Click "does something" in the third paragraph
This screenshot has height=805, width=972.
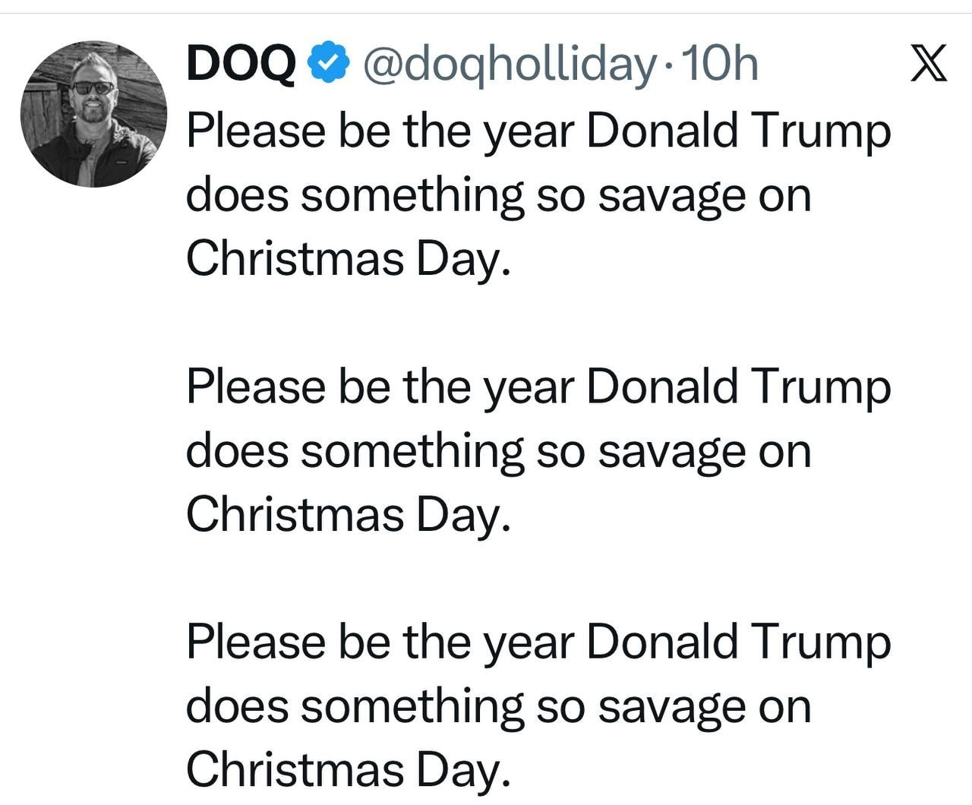click(355, 706)
